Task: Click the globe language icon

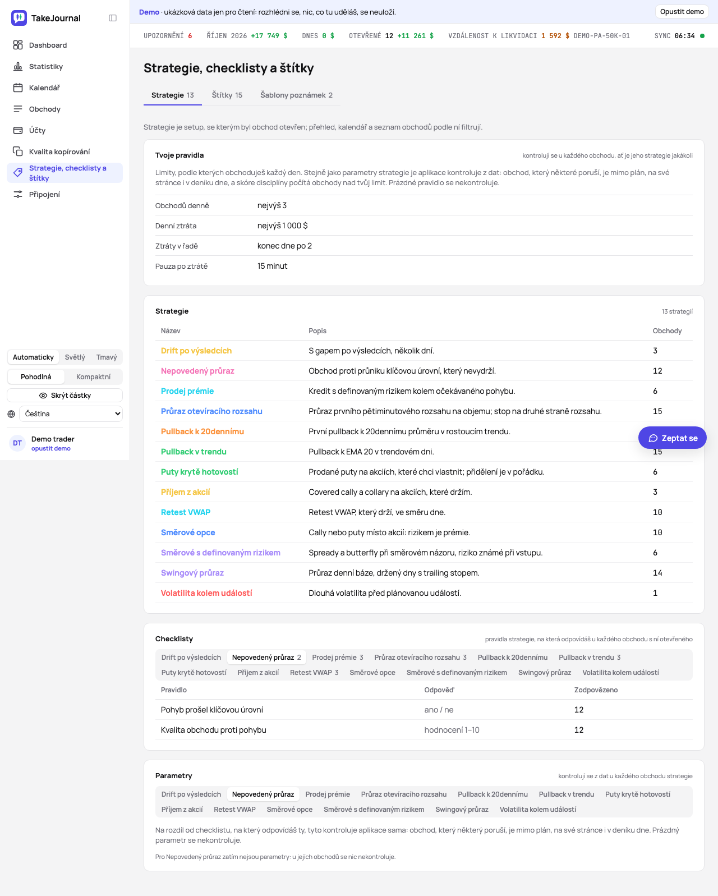Action: [x=11, y=414]
